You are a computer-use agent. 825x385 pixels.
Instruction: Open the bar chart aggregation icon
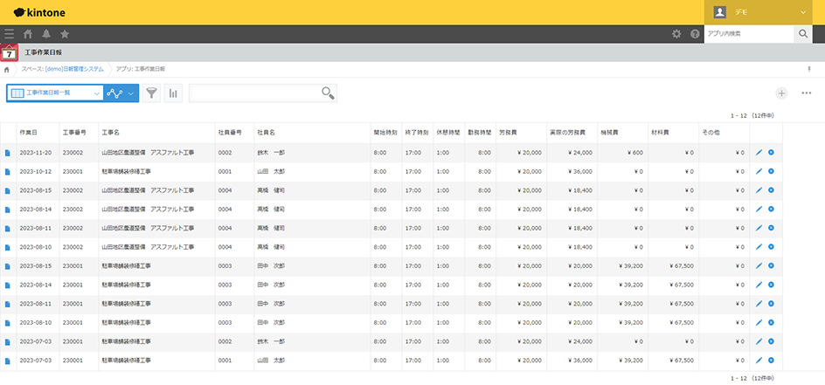[x=172, y=93]
